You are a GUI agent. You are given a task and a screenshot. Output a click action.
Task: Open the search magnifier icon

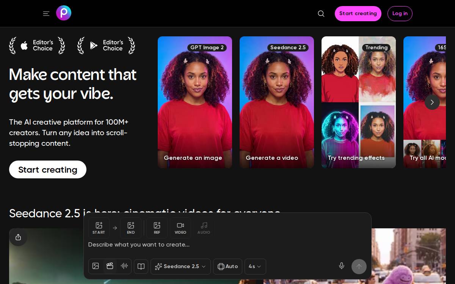[321, 14]
